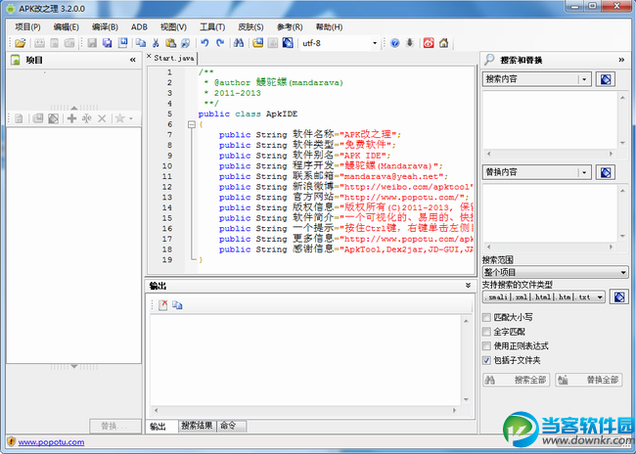Click the plus add icon in project toolbar
The height and width of the screenshot is (454, 636).
pos(71,118)
